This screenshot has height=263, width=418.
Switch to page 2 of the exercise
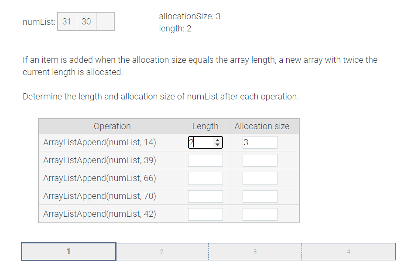[x=161, y=251]
